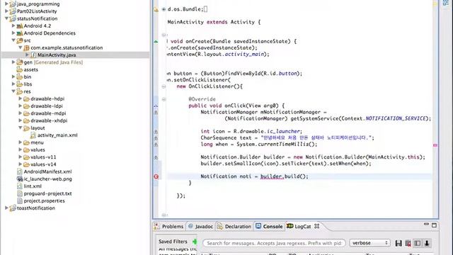Save the LogCat log to file
This screenshot has width=453, height=255.
point(398,243)
